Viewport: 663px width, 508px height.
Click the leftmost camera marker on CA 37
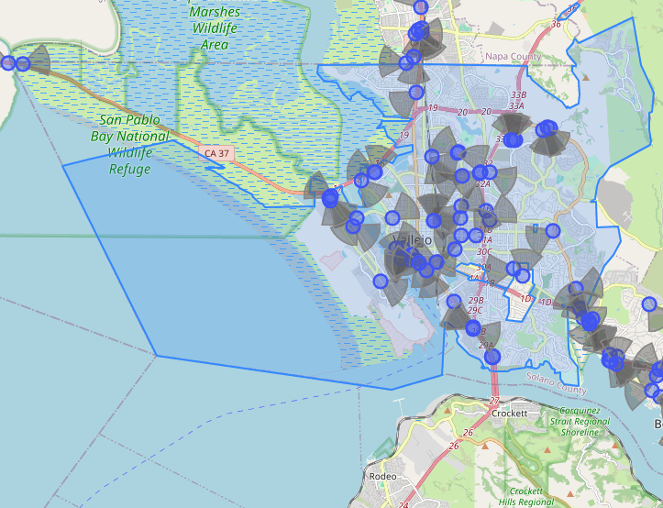coord(7,63)
